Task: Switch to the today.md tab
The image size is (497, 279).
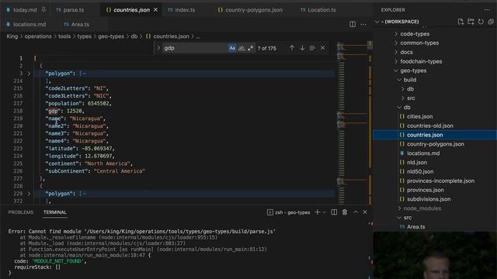Action: pyautogui.click(x=25, y=10)
